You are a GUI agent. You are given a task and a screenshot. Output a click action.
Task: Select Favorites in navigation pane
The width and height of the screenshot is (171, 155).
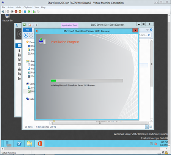tap(30, 42)
